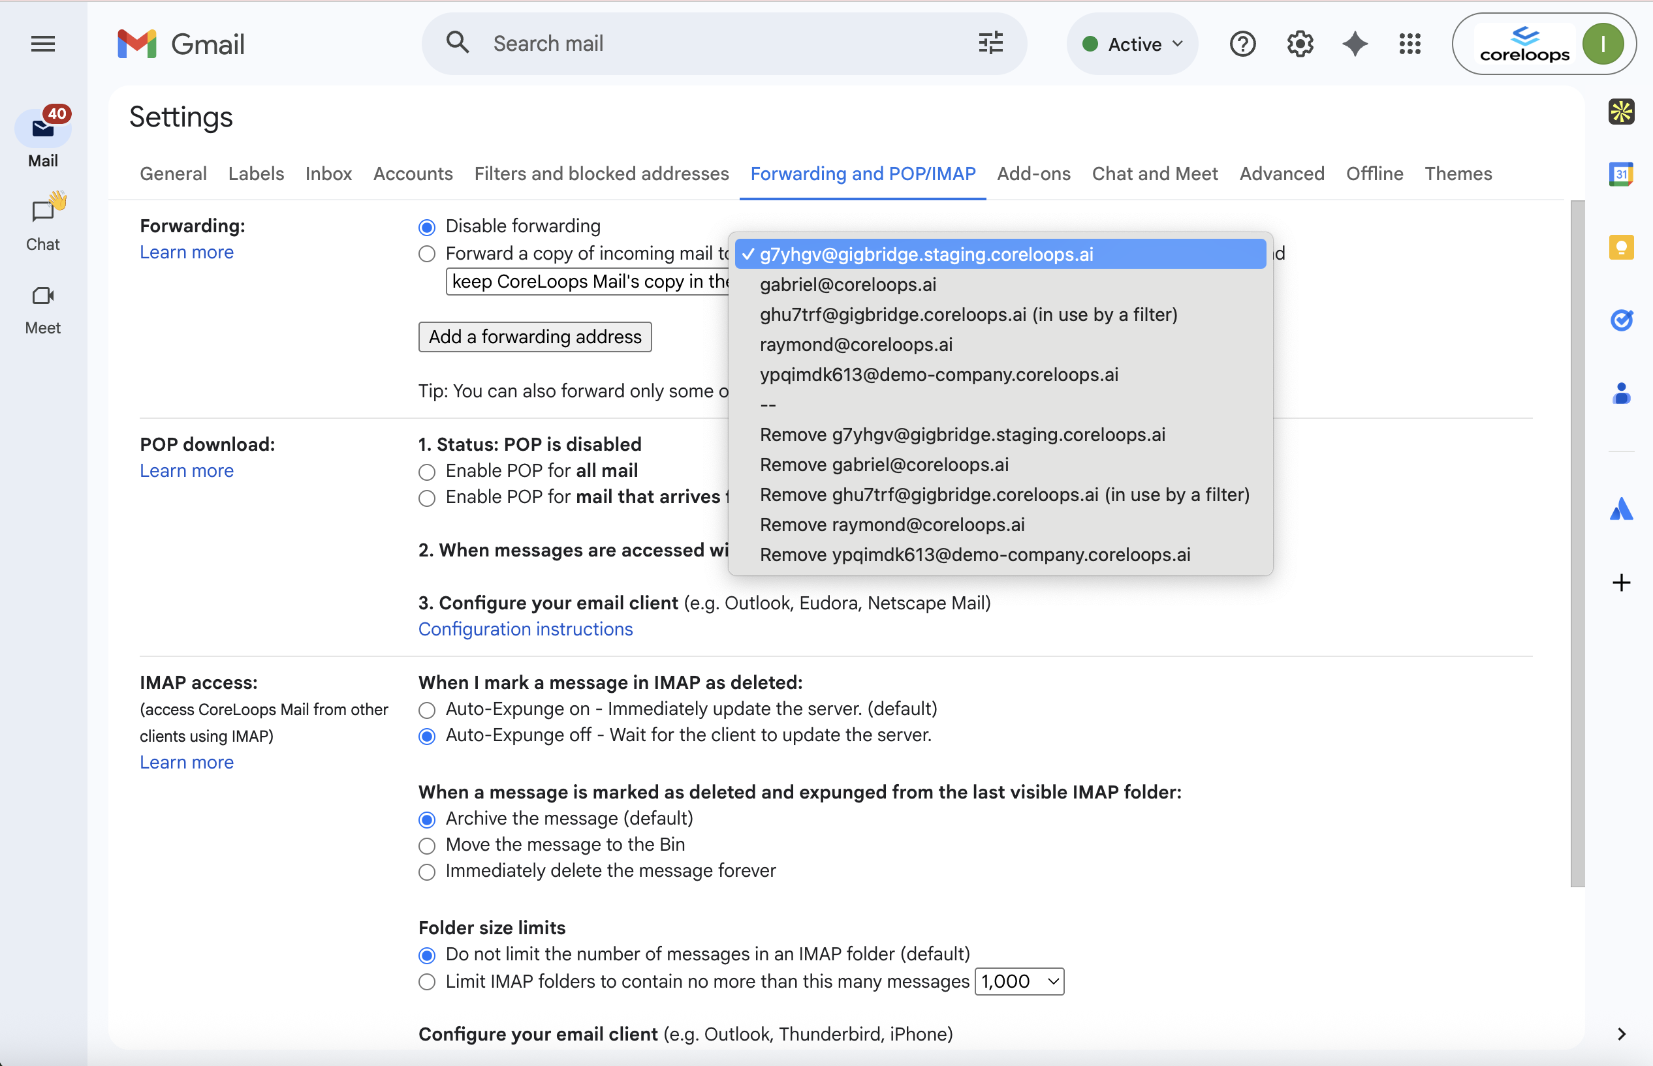Open the Gemini sparkle icon
This screenshot has width=1653, height=1066.
tap(1355, 44)
